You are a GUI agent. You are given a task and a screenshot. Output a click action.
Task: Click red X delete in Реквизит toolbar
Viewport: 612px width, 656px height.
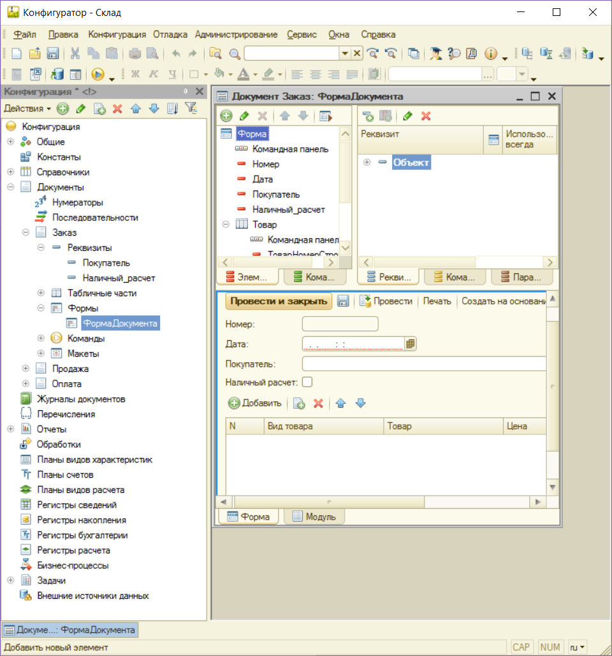coord(426,116)
